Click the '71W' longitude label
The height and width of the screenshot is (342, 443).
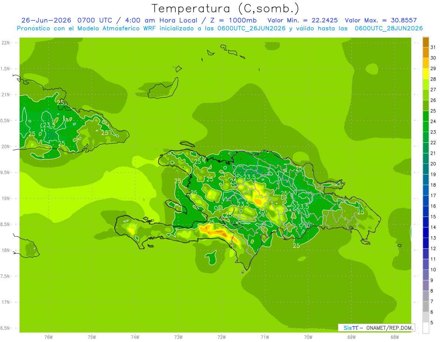265,337
